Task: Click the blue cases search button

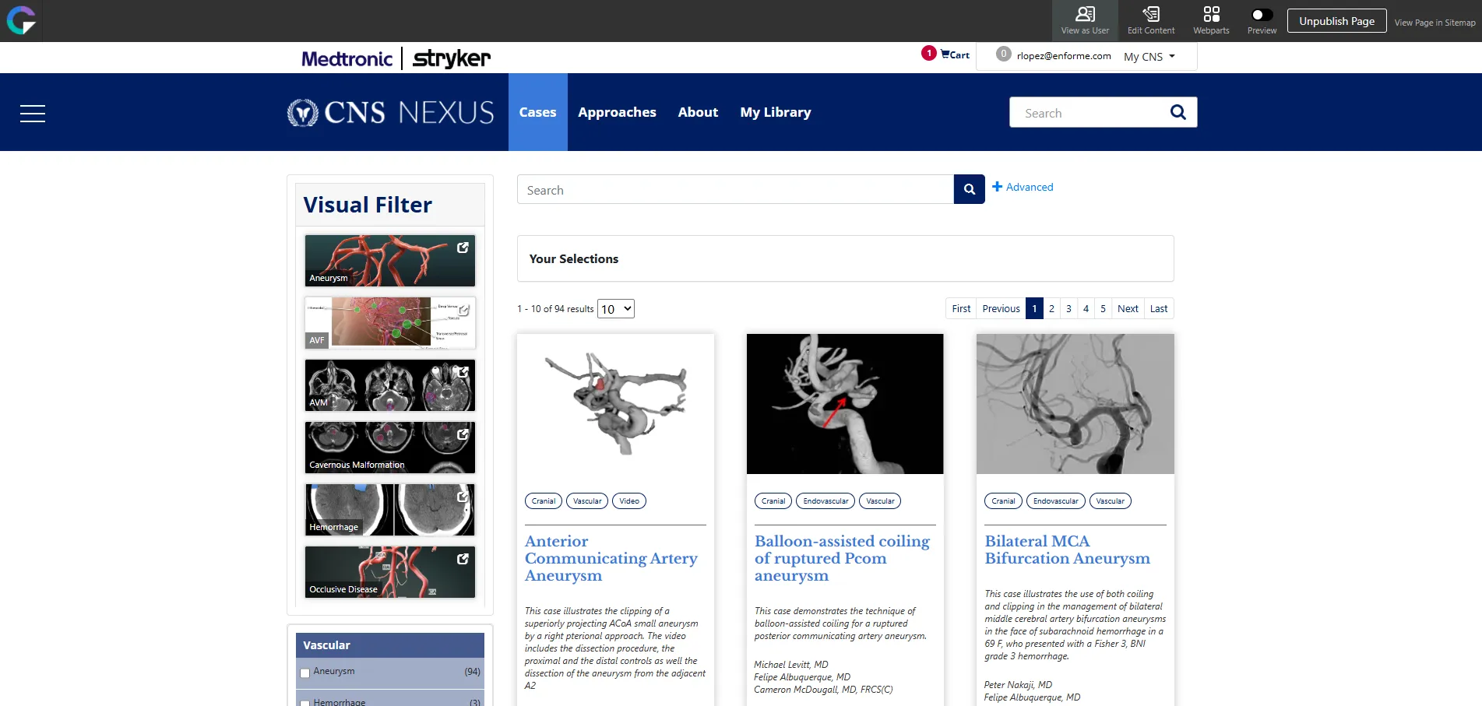Action: (970, 189)
